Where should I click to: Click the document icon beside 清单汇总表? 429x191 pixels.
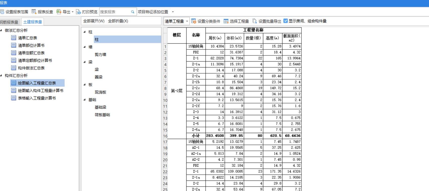pyautogui.click(x=14, y=38)
